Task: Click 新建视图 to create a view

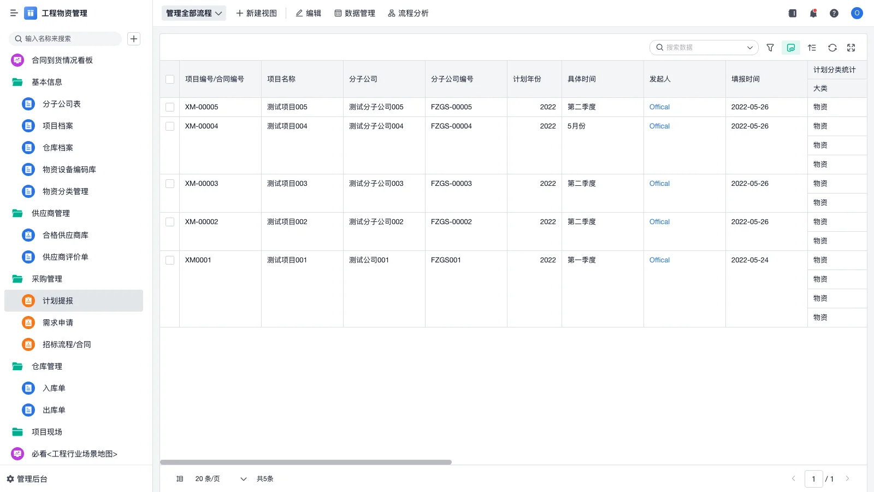Action: coord(256,13)
